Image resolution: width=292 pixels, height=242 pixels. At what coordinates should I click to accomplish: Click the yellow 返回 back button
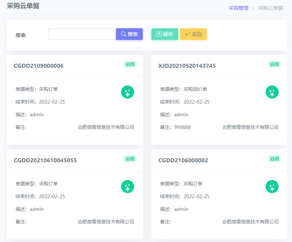click(x=193, y=34)
